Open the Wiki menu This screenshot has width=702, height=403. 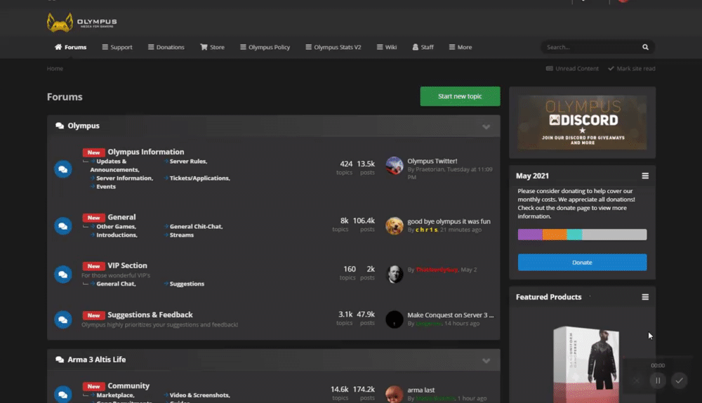pos(387,47)
